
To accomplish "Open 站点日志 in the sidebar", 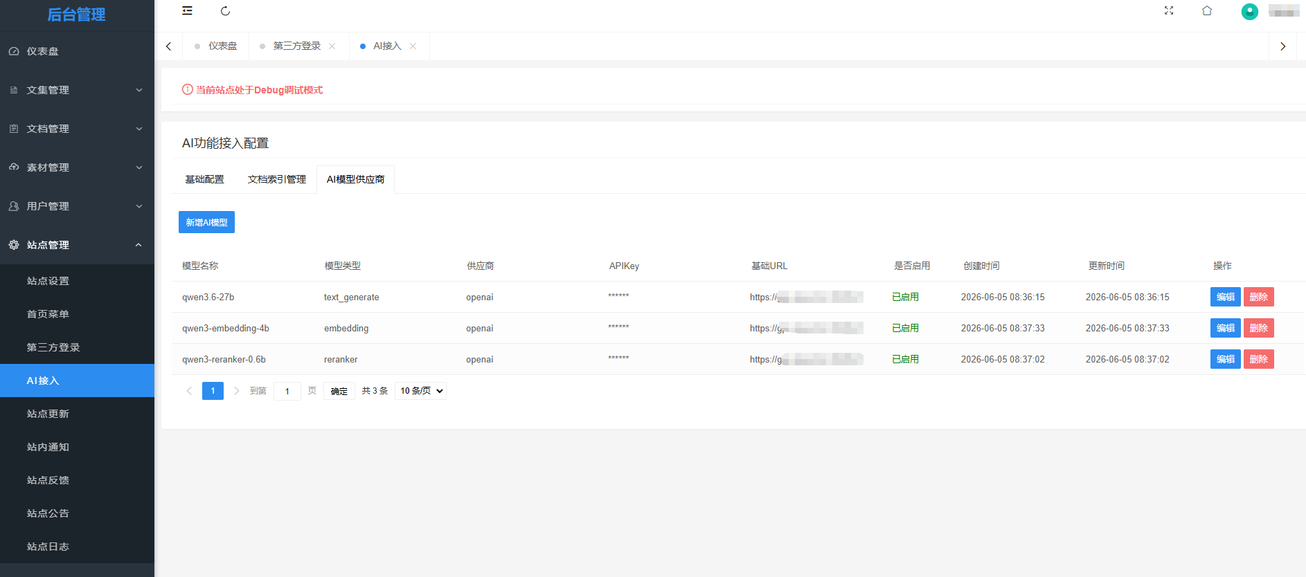I will tap(77, 547).
